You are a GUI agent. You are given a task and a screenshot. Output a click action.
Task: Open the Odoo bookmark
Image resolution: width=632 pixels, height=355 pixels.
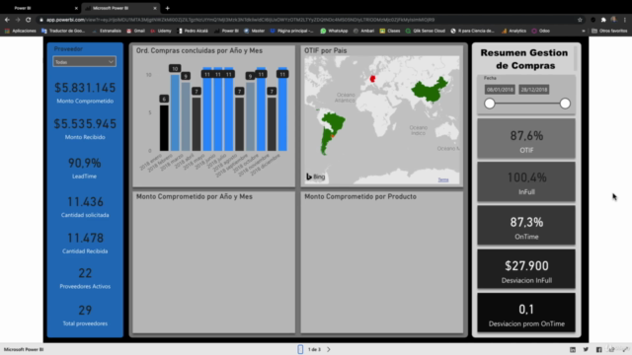(x=540, y=31)
